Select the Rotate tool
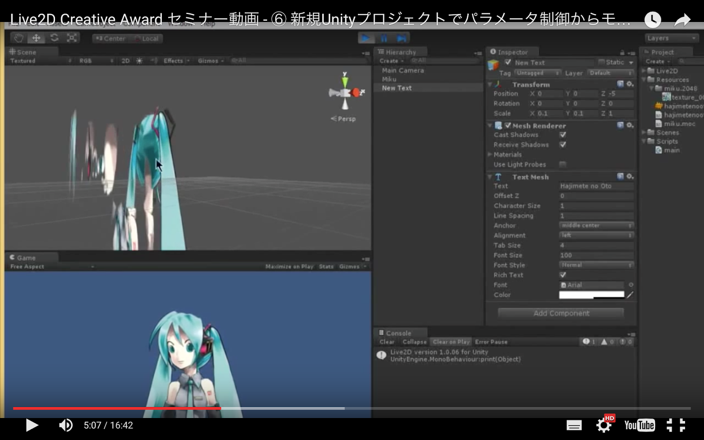Screen dimensions: 704x440 pos(54,38)
